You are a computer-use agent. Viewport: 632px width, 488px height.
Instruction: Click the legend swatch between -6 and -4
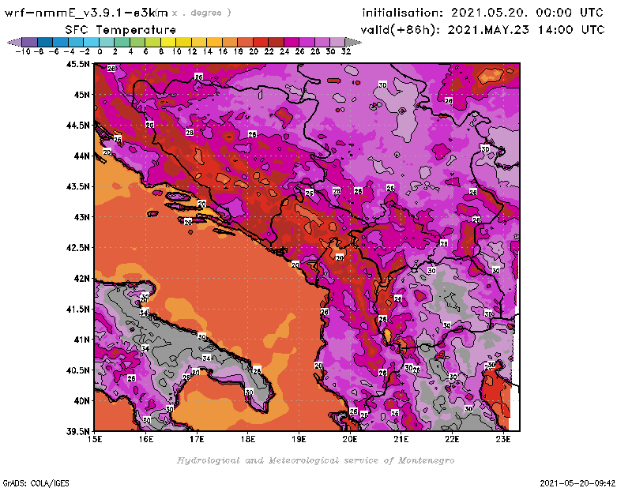[61, 42]
